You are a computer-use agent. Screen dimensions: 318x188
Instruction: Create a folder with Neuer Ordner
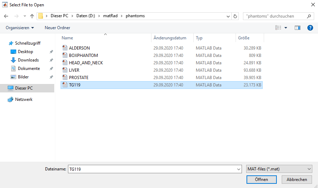pos(57,28)
